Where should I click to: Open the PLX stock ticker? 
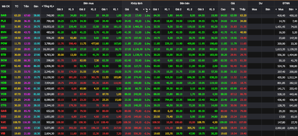(3, 21)
